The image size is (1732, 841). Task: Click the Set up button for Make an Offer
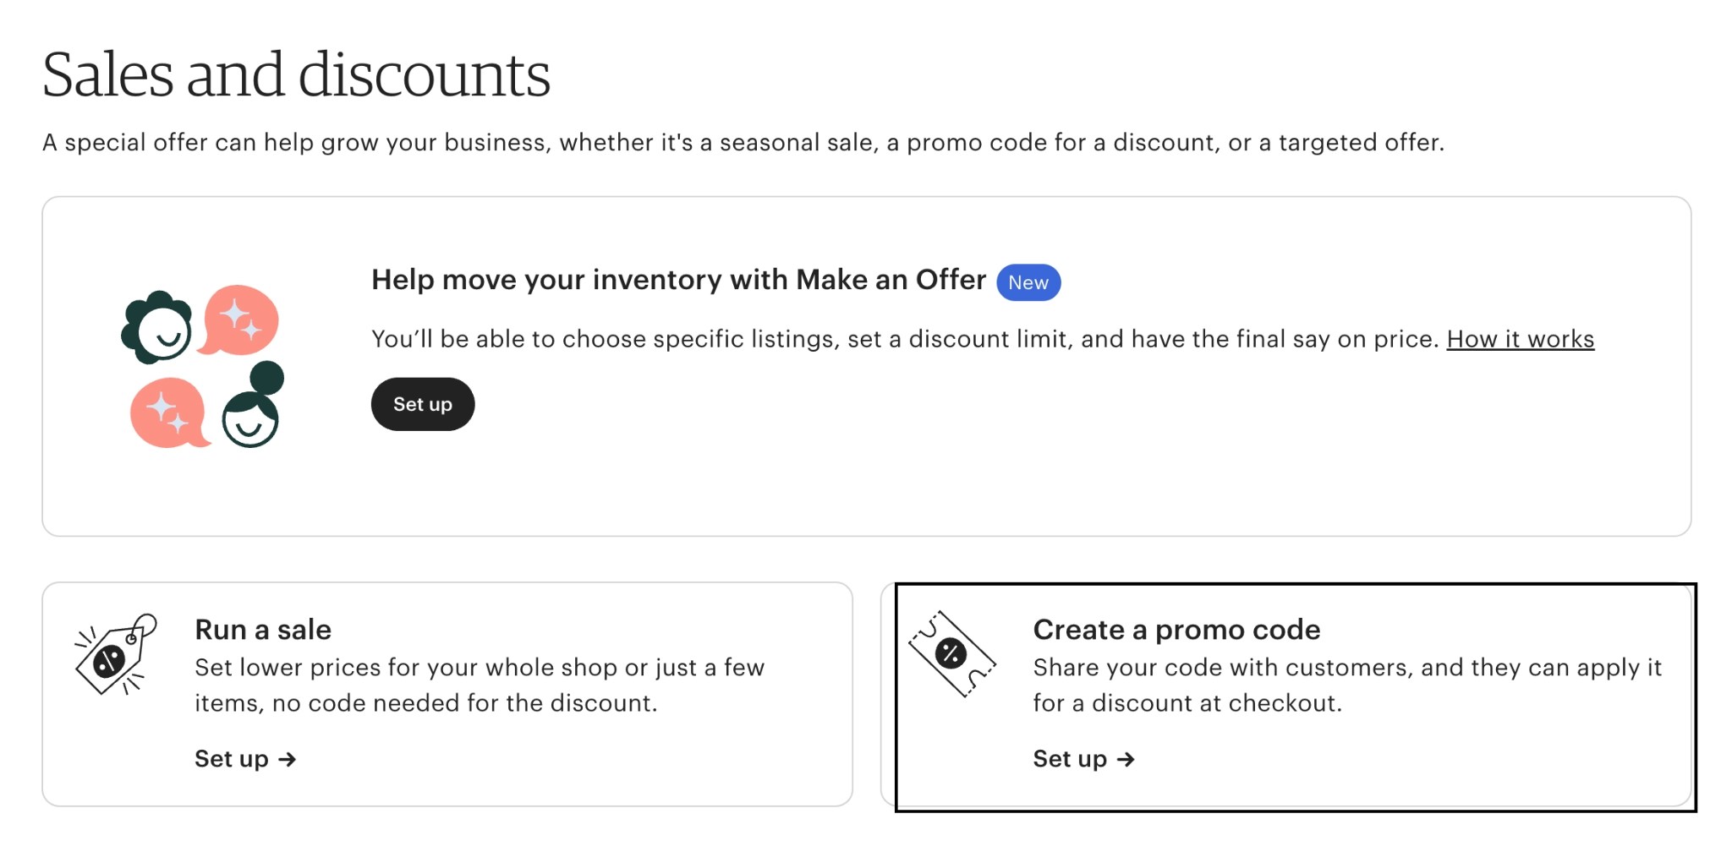[422, 404]
